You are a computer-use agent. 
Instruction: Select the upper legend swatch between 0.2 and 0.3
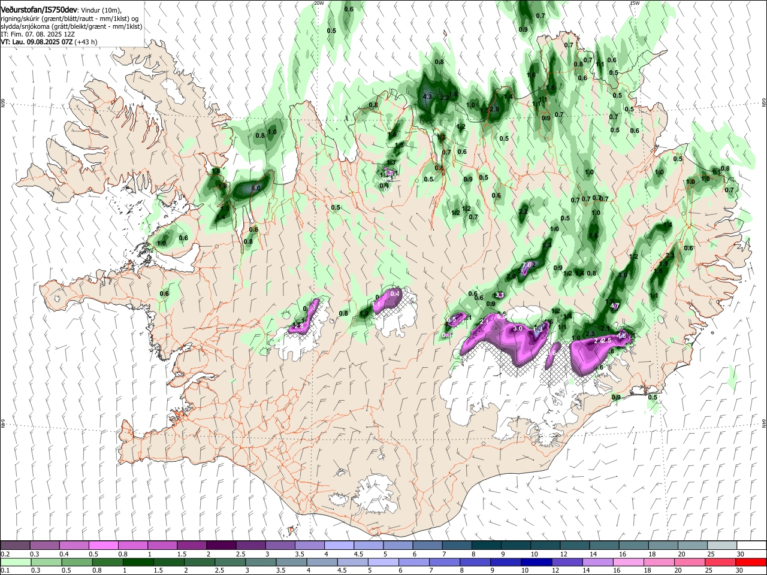point(15,546)
